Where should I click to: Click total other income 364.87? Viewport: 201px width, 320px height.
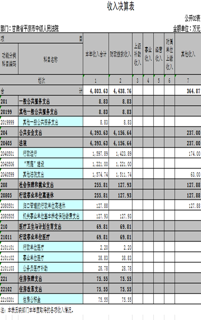(193, 91)
